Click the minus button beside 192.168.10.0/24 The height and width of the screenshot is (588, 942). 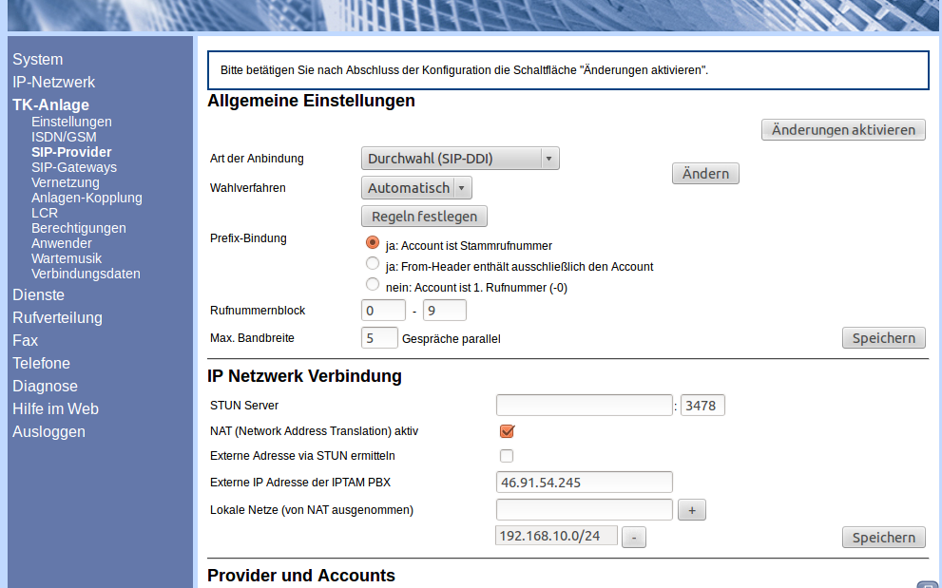(x=634, y=537)
